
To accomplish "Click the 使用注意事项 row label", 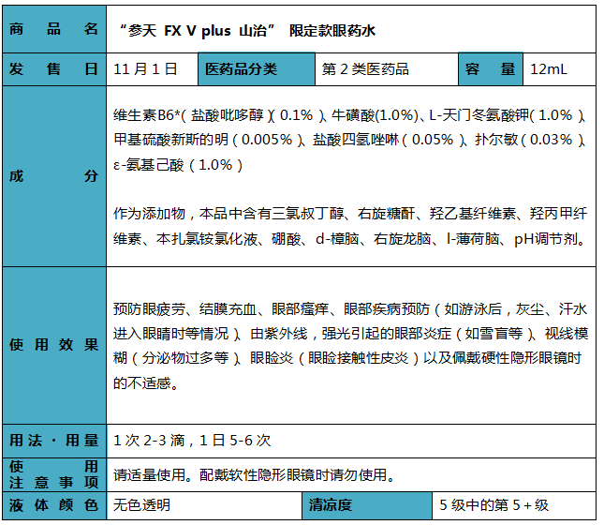I will click(x=54, y=474).
